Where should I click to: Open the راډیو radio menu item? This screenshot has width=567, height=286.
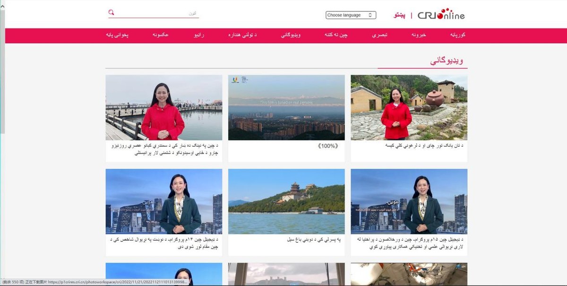point(199,35)
